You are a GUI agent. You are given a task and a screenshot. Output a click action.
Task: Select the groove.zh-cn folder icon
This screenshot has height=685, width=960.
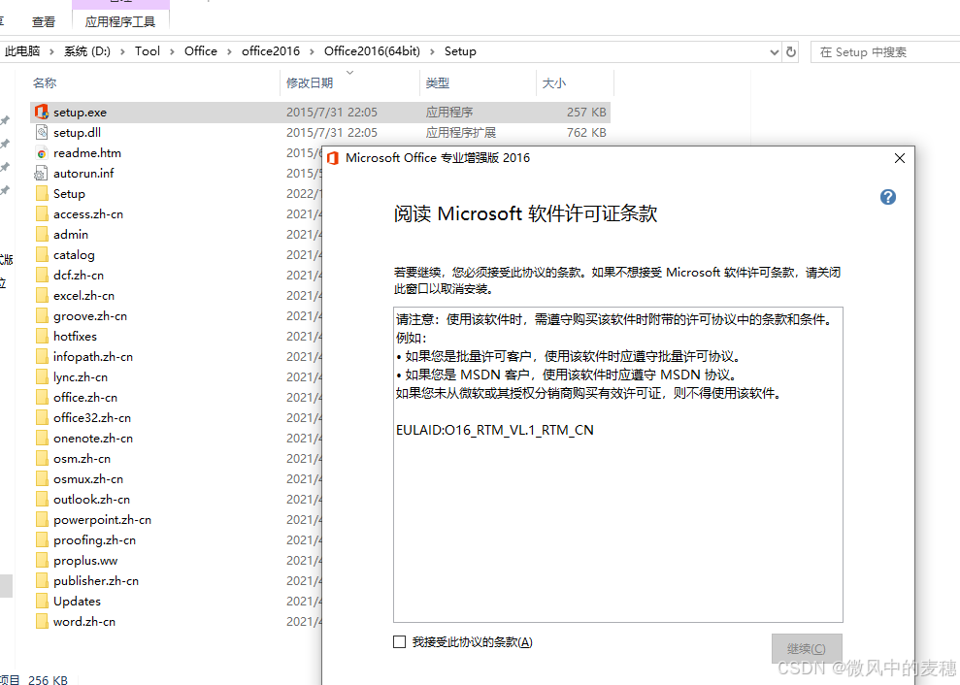tap(42, 316)
